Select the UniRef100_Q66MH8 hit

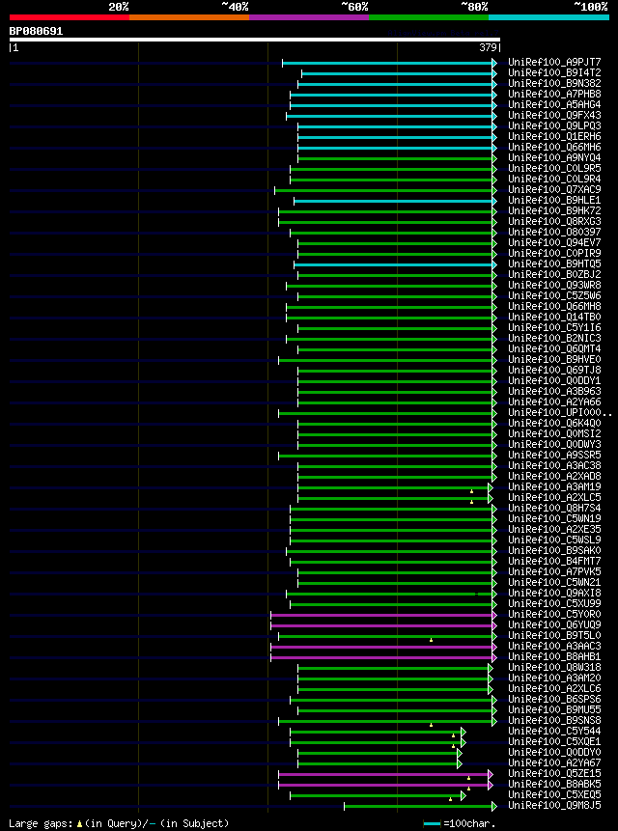(554, 306)
